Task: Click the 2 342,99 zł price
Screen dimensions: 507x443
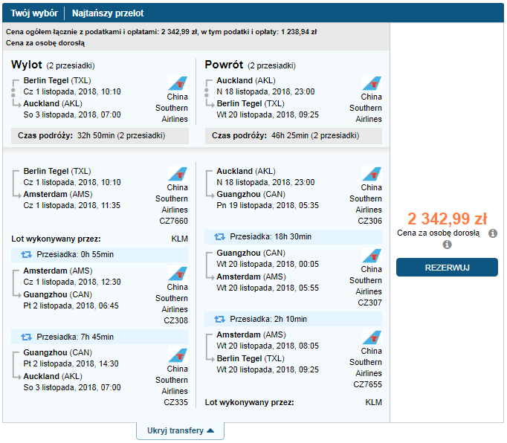Action: pos(447,219)
